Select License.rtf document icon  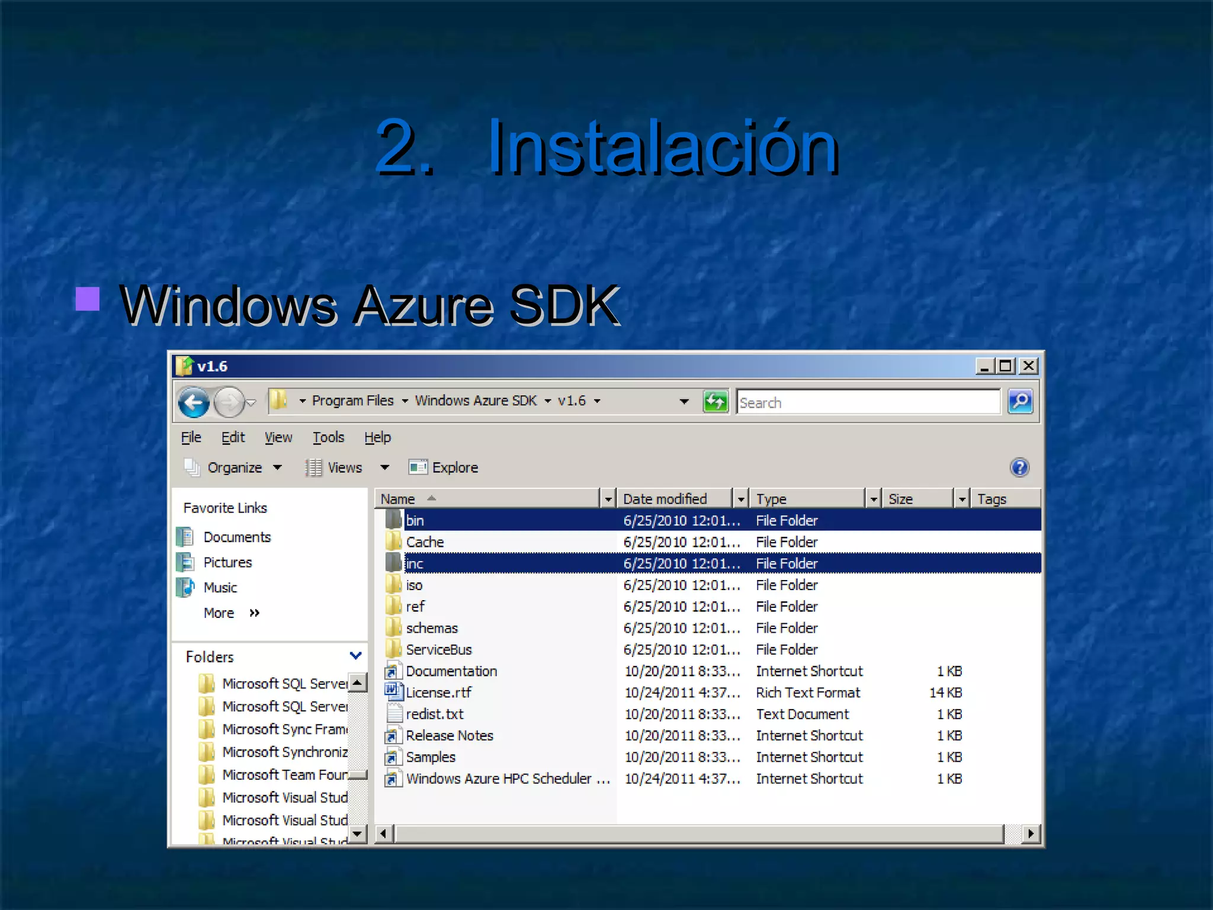tap(393, 691)
